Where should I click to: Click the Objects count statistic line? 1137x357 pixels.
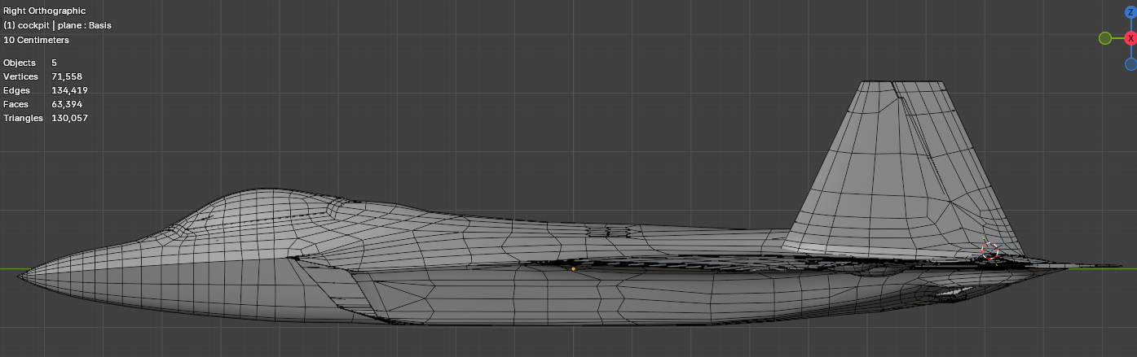pyautogui.click(x=30, y=63)
